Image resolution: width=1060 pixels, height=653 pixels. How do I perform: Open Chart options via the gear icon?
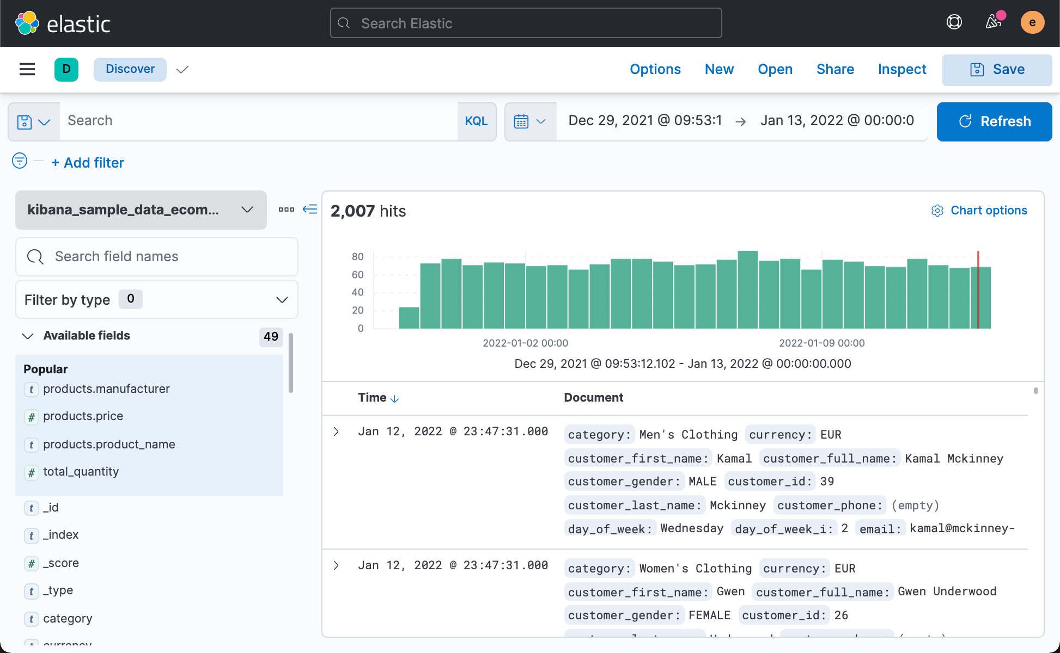[x=937, y=211]
